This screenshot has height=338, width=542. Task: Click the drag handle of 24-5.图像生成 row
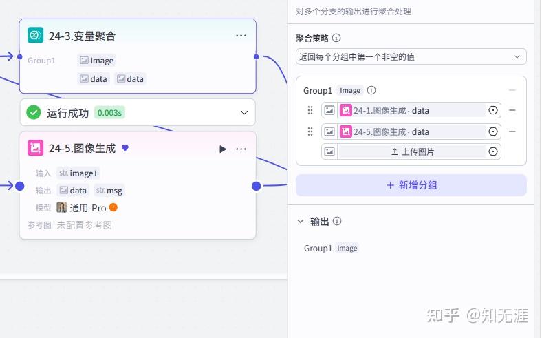pyautogui.click(x=310, y=131)
